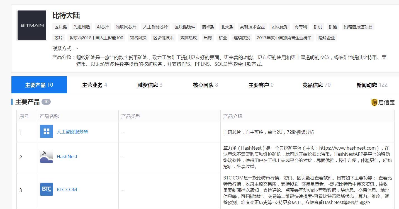
Task: Select the 物联网芯片 tag
Action: pyautogui.click(x=126, y=27)
